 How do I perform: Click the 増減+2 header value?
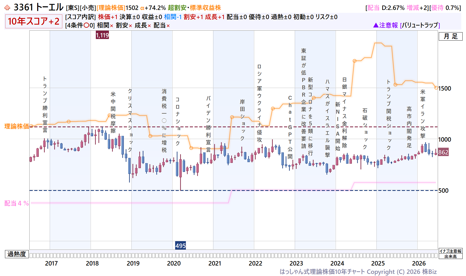(417, 8)
